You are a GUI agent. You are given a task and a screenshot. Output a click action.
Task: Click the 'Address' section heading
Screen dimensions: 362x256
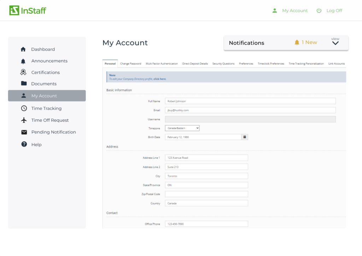coord(112,147)
